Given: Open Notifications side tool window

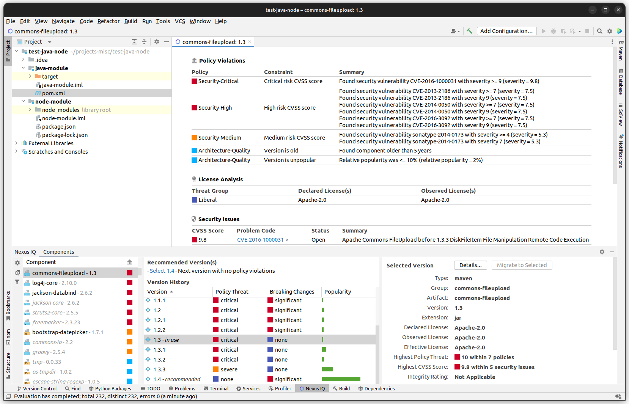Looking at the screenshot, I should pyautogui.click(x=621, y=151).
